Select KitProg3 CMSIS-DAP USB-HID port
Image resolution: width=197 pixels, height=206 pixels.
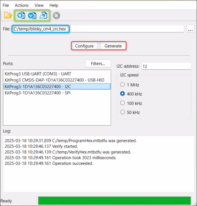point(57,80)
